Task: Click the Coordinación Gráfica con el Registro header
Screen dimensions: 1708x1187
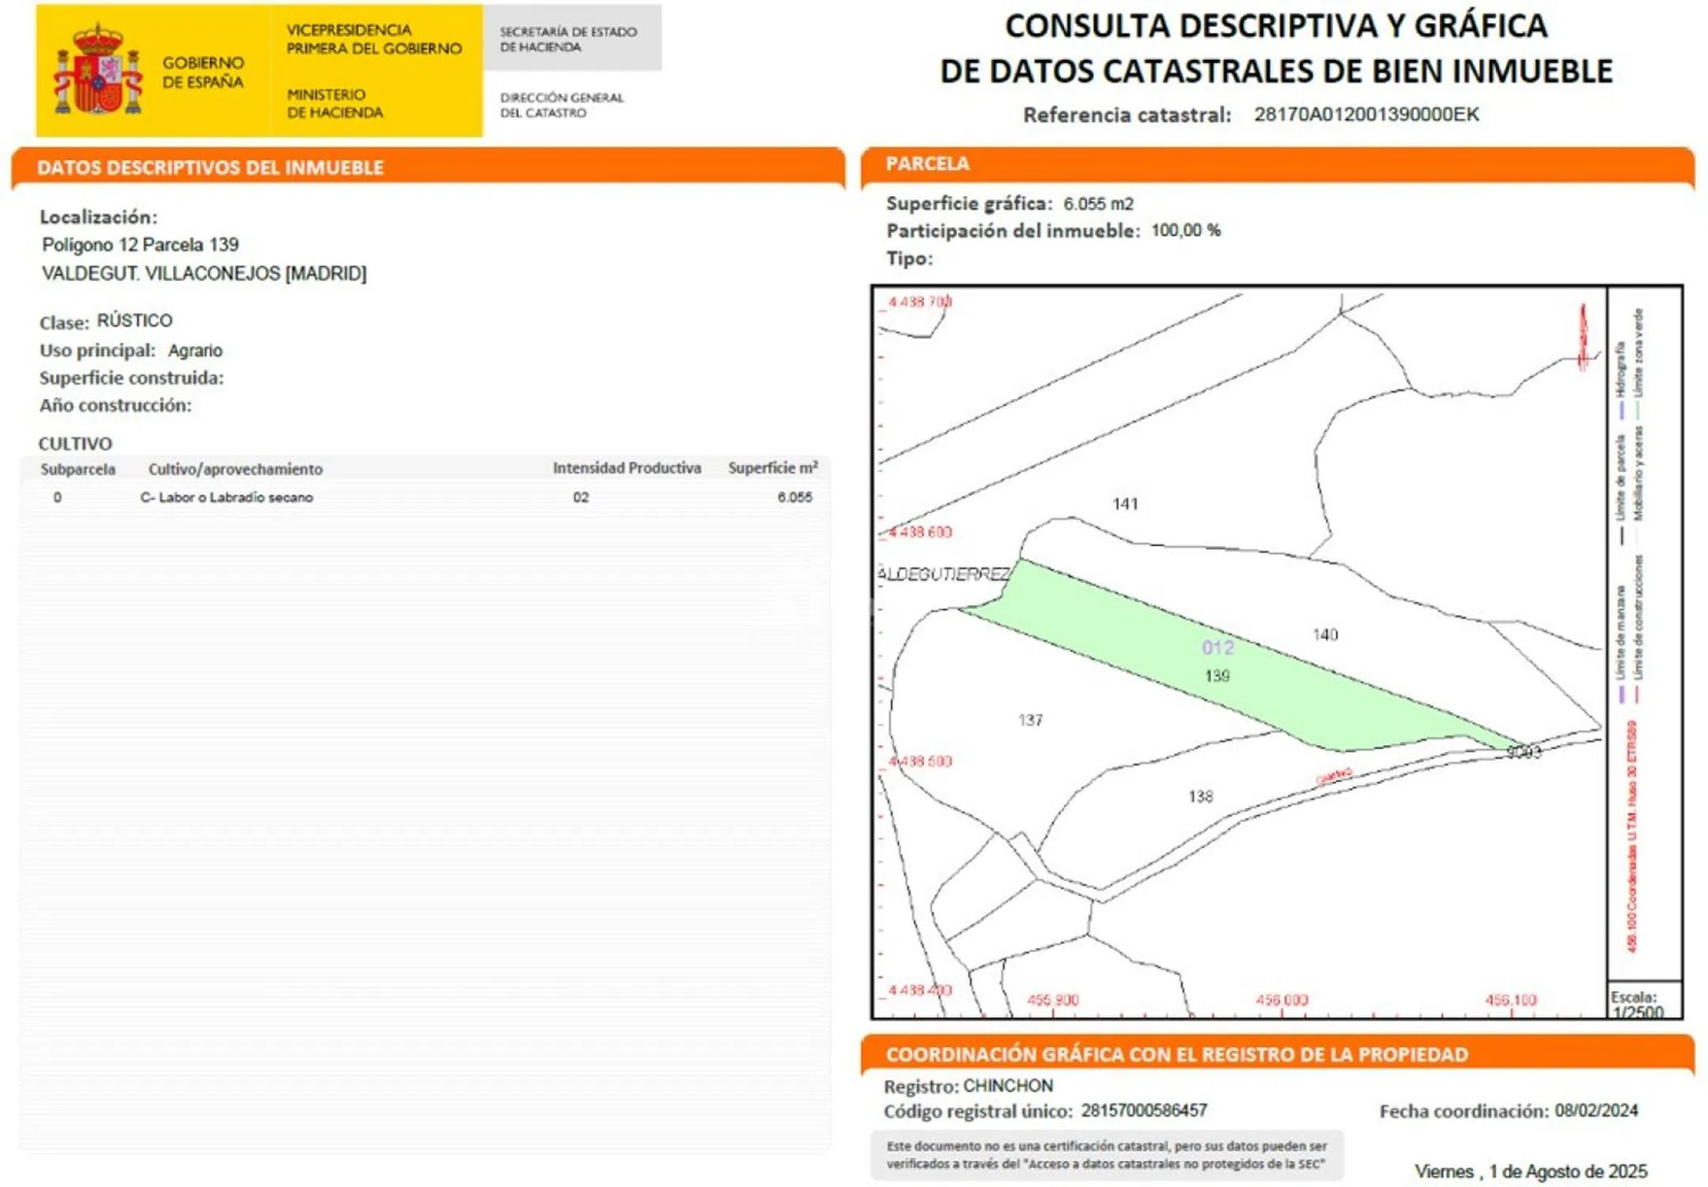Action: point(1176,1054)
